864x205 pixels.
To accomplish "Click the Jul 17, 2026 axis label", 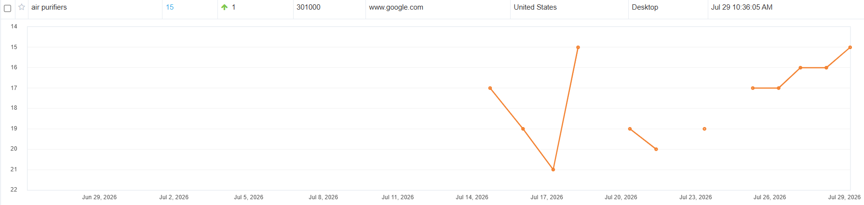I will tap(547, 197).
